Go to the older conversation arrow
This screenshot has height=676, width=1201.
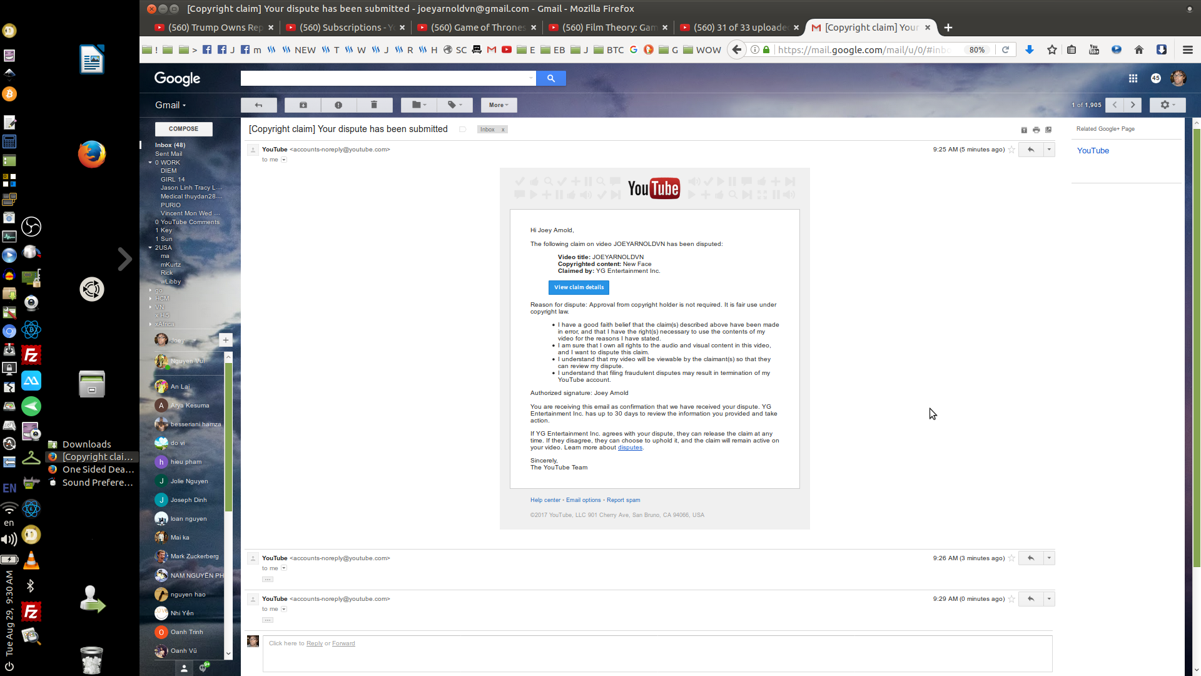click(x=1133, y=105)
